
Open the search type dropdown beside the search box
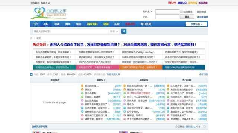114,31
